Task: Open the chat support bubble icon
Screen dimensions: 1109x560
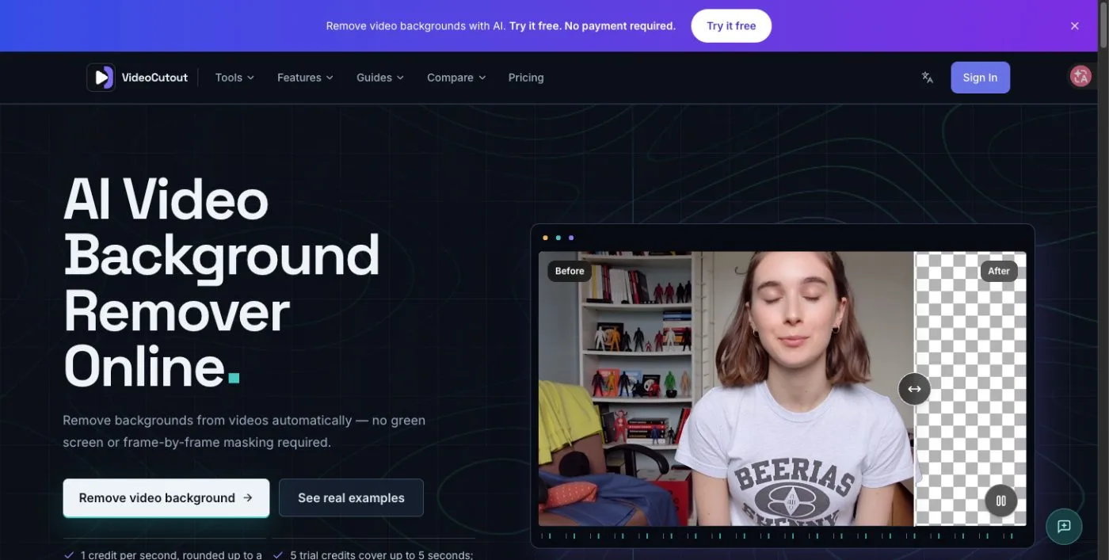Action: [x=1064, y=526]
